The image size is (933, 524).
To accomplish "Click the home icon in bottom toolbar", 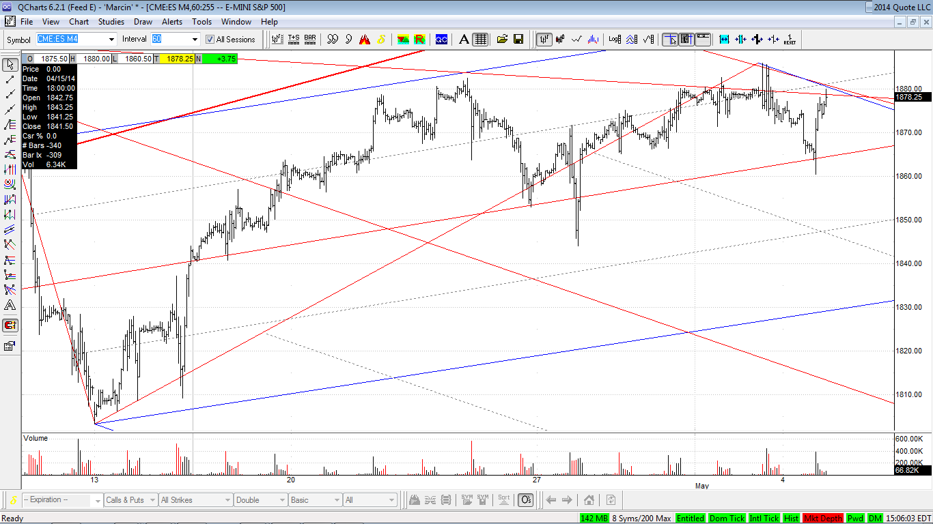I will [x=589, y=500].
